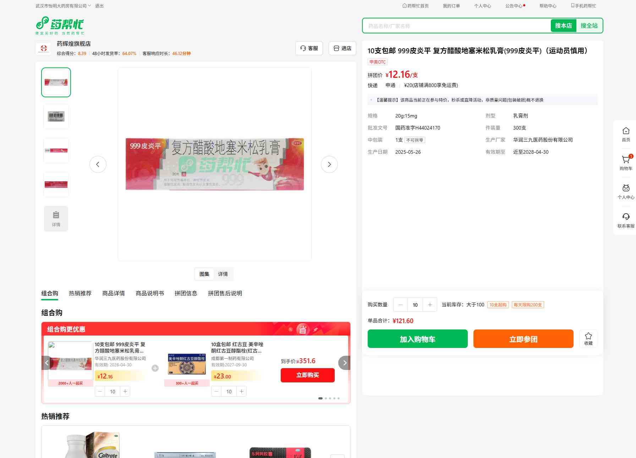The height and width of the screenshot is (458, 636).
Task: Decrease purchase quantity with minus button
Action: 400,305
